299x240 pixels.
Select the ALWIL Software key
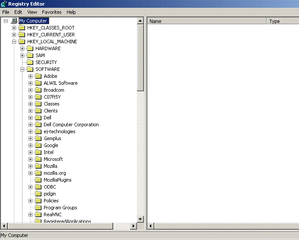click(x=60, y=83)
